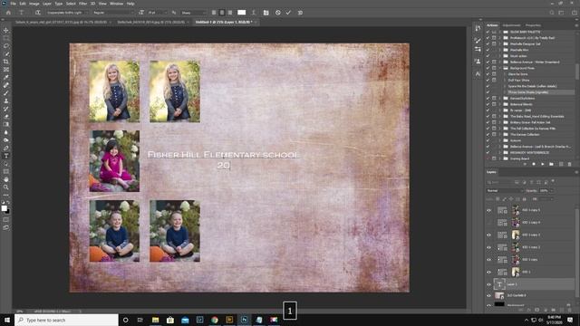Viewport: 580px width, 326px height.
Task: Click the Type here to search box
Action: [x=66, y=320]
